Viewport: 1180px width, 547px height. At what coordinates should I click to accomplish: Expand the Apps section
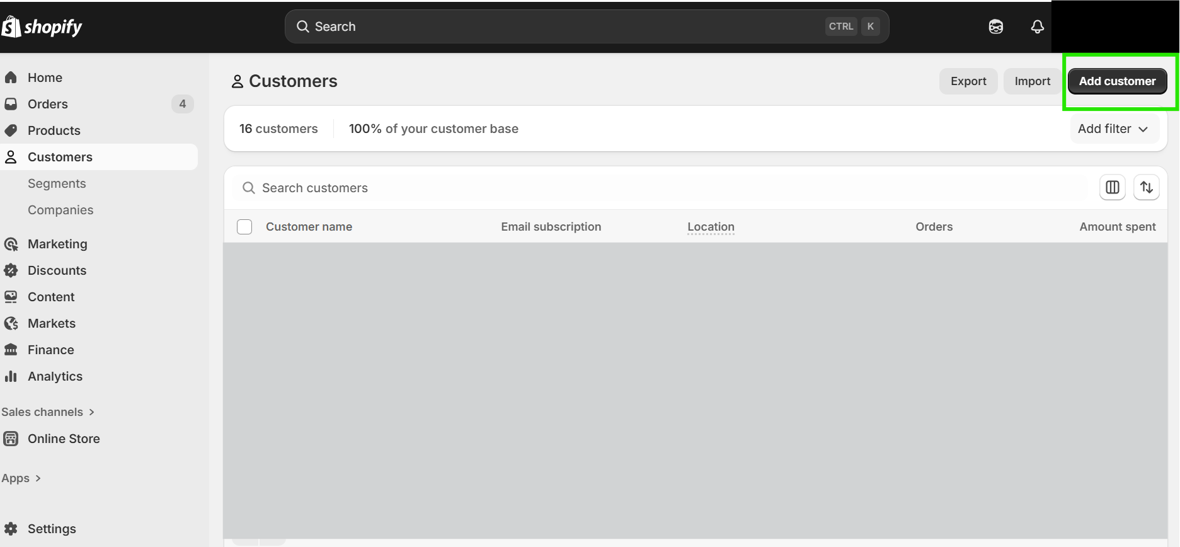coord(21,478)
